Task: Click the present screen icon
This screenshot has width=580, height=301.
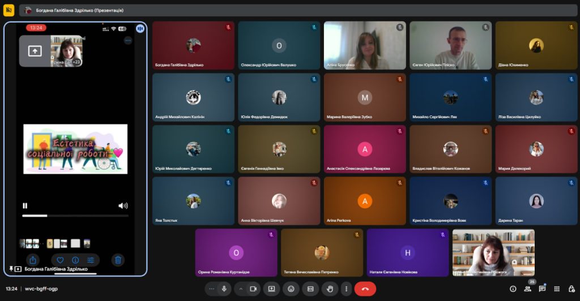Action: tap(271, 289)
